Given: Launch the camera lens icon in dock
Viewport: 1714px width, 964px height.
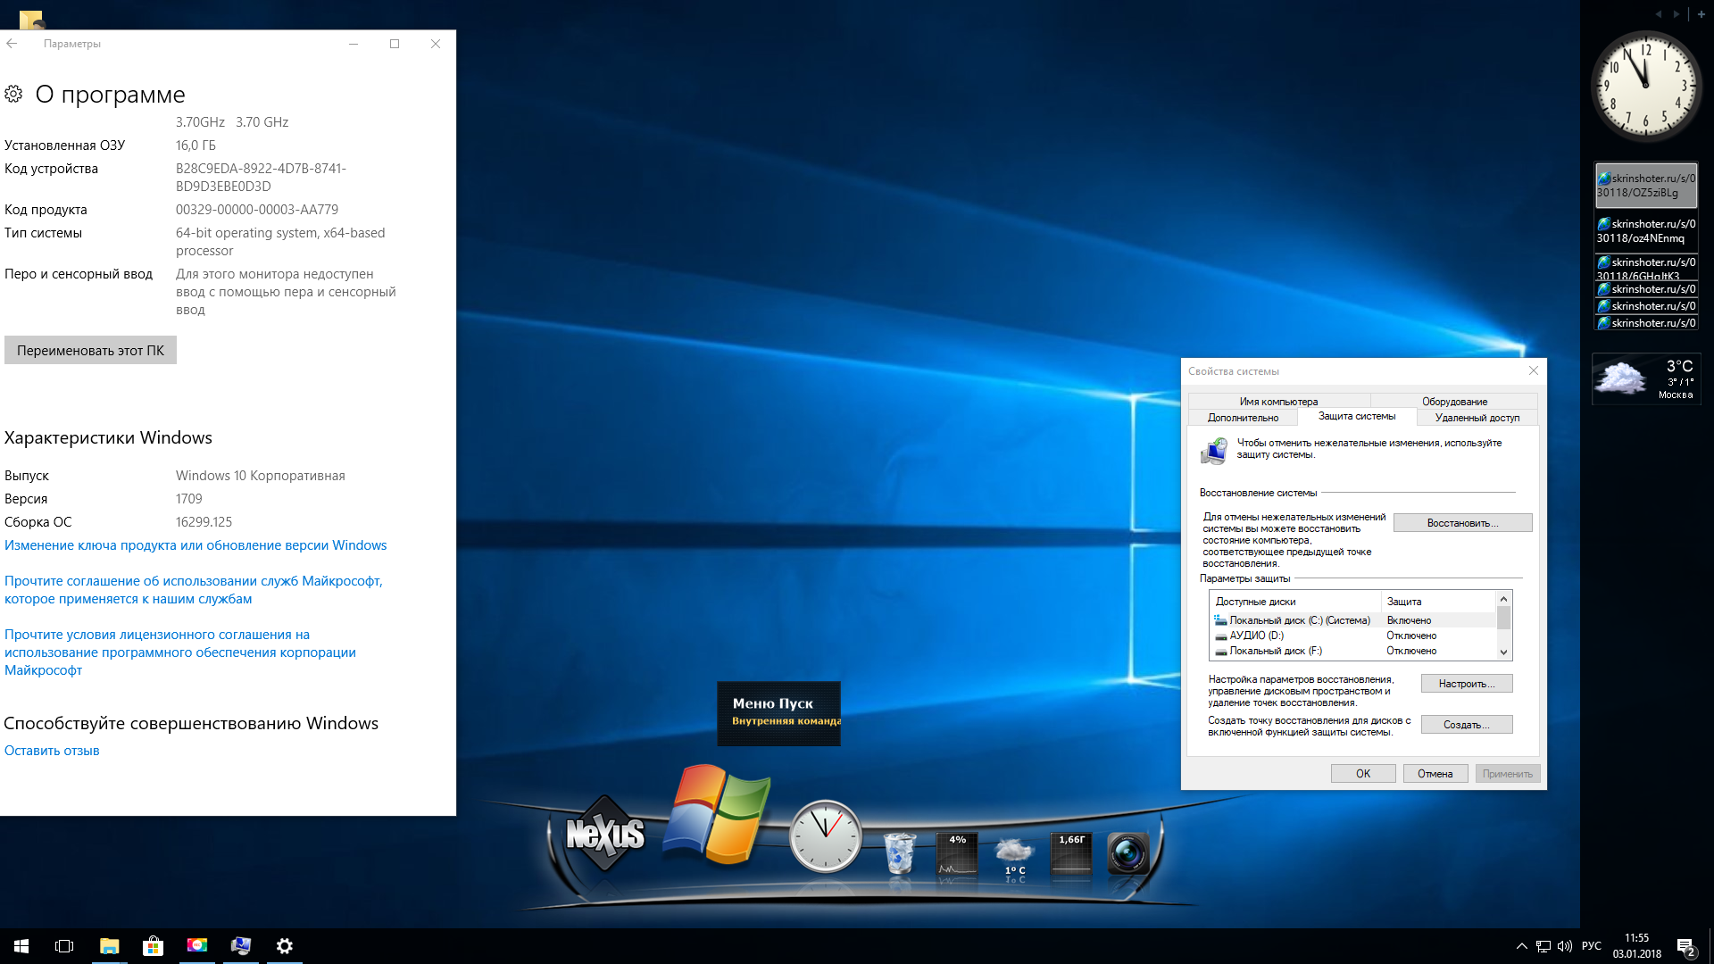Looking at the screenshot, I should click(x=1127, y=853).
